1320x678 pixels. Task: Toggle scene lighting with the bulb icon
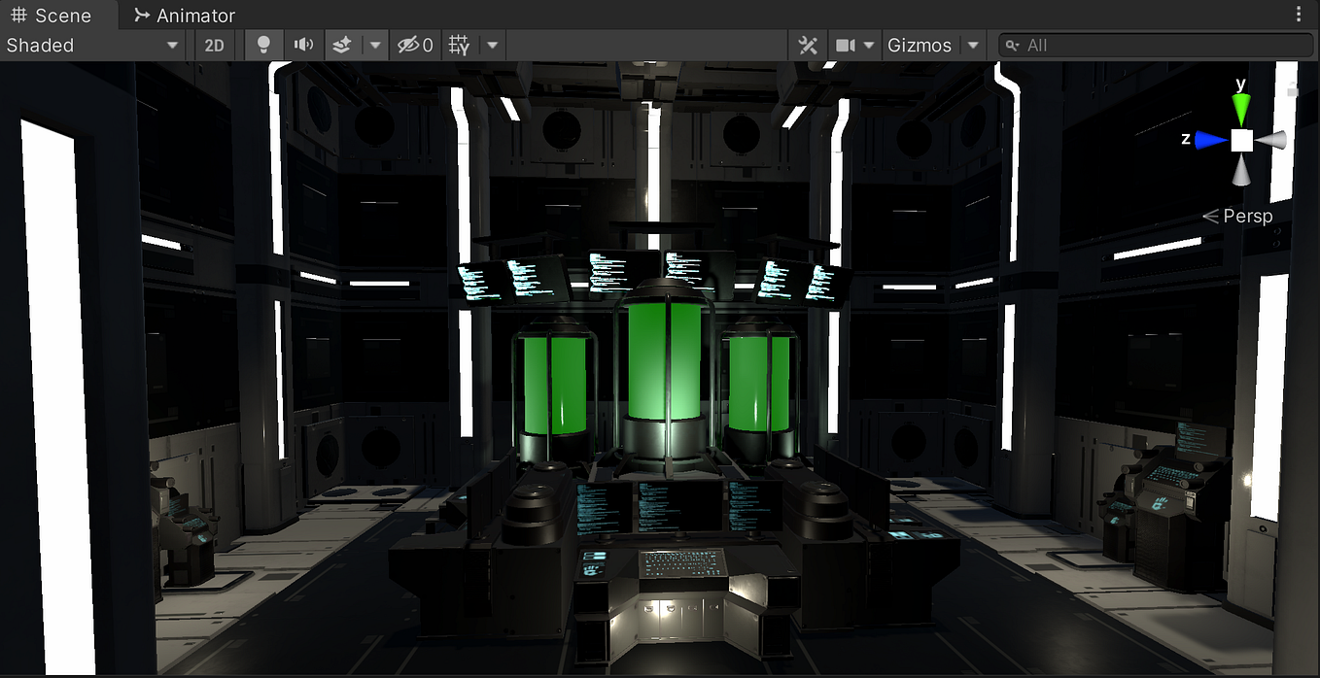point(263,45)
